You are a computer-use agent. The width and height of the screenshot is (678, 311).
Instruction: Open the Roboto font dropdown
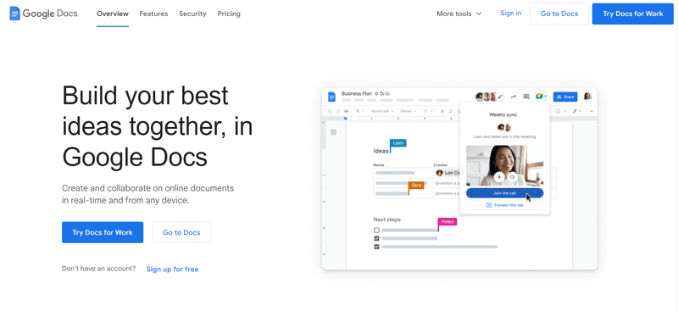click(408, 111)
